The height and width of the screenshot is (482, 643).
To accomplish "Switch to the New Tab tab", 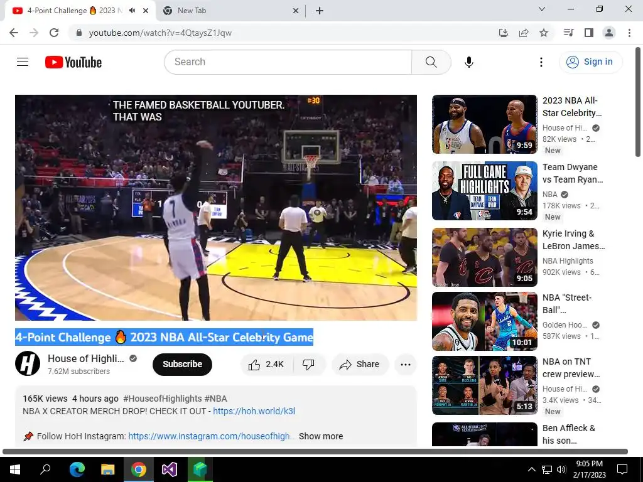I will pyautogui.click(x=231, y=11).
